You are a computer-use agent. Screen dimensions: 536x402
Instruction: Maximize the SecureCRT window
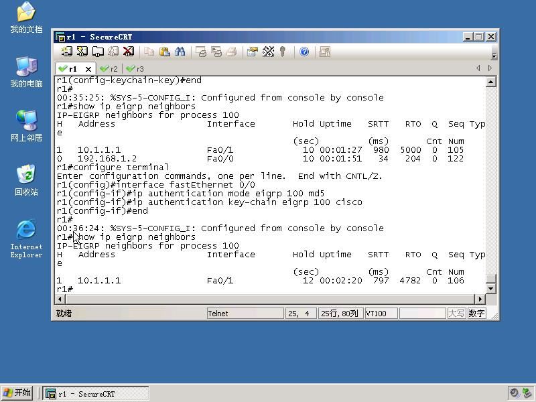click(479, 37)
